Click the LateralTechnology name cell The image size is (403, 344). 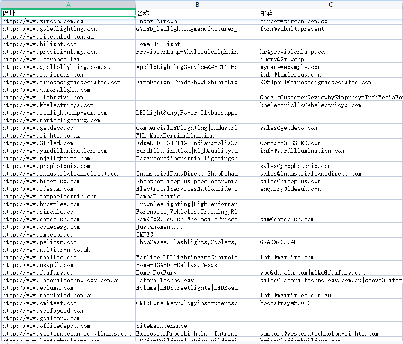click(x=197, y=280)
